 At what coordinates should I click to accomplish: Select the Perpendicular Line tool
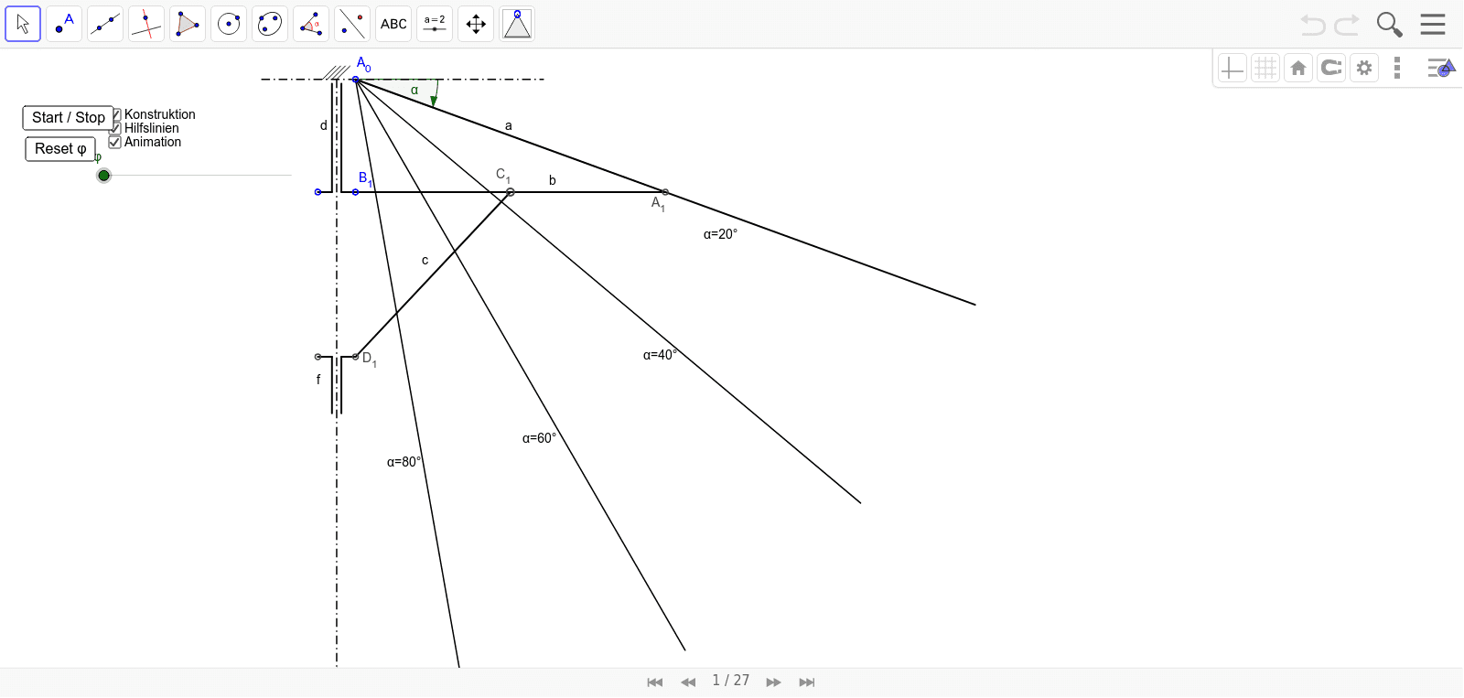click(x=146, y=24)
